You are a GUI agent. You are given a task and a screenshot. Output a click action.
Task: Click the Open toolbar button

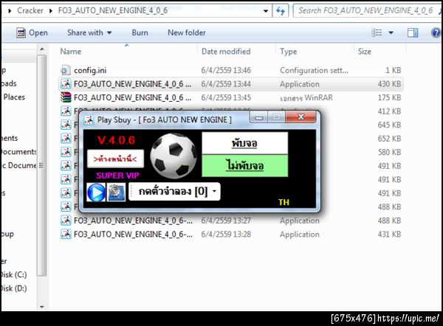click(x=32, y=32)
